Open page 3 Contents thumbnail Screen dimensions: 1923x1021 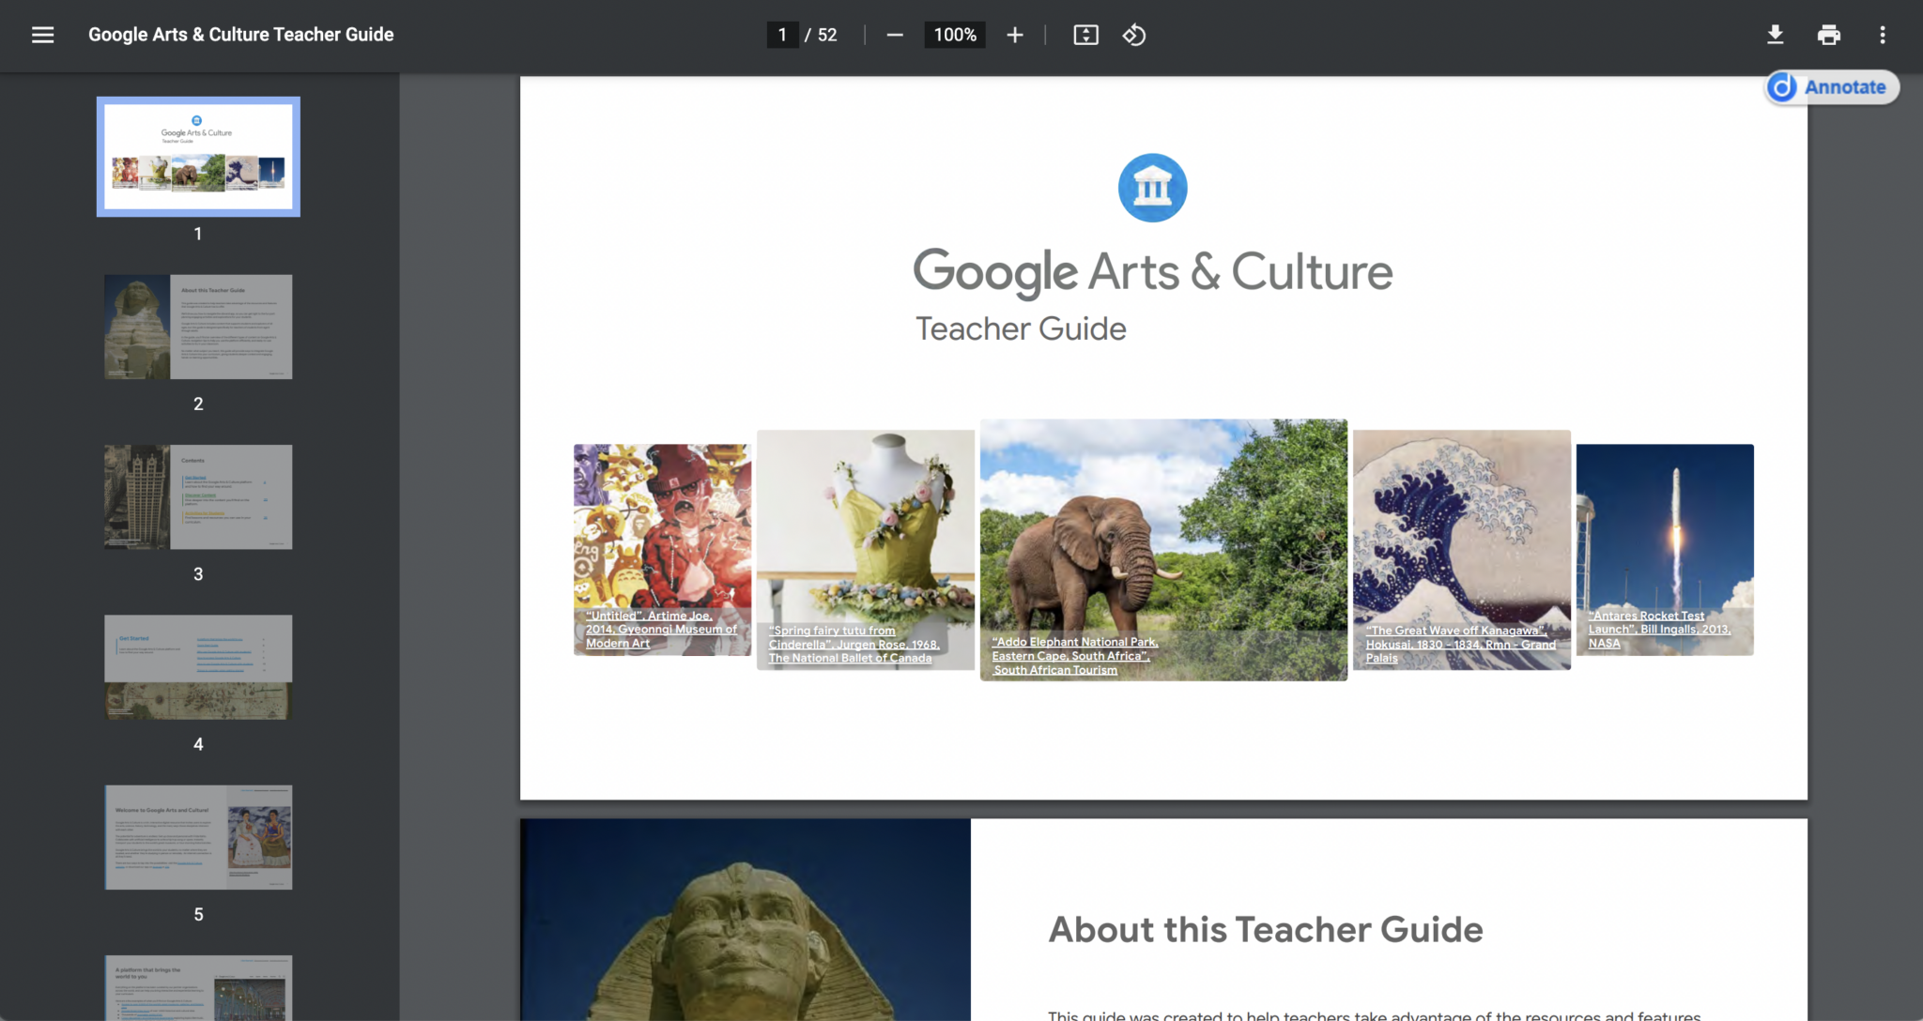point(198,496)
